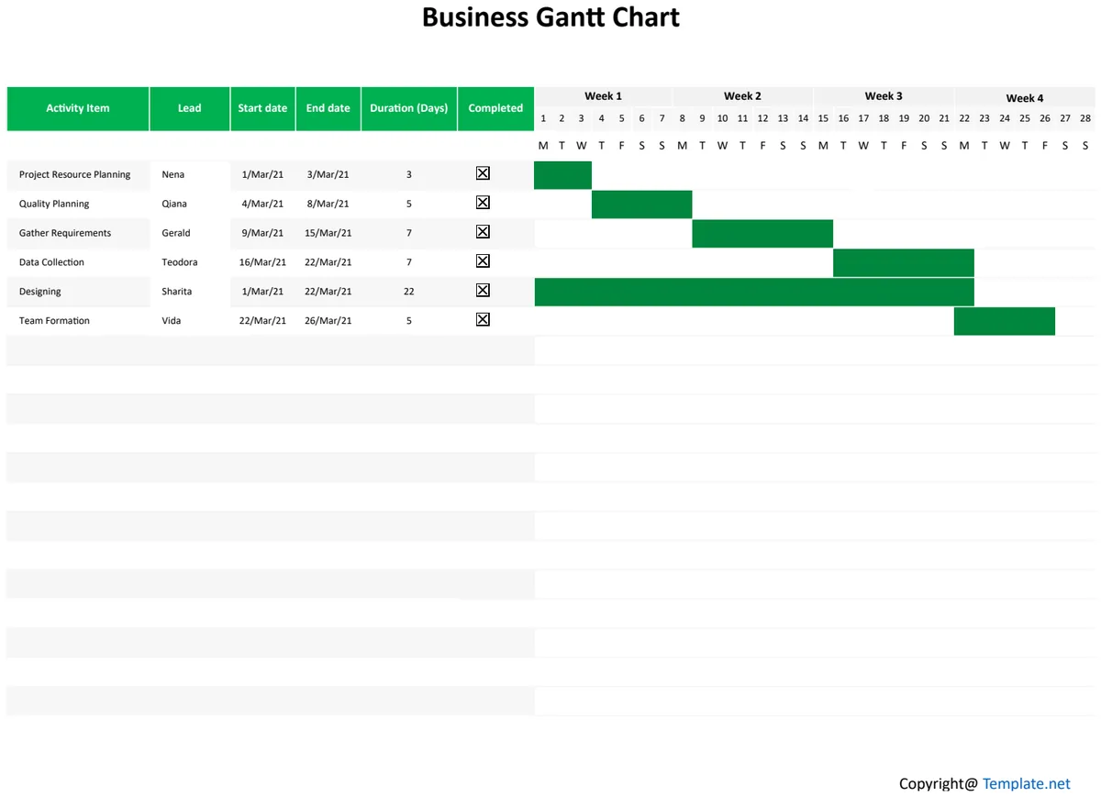This screenshot has width=1101, height=797.
Task: Select start date '16/Mar/21'
Action: pos(262,262)
